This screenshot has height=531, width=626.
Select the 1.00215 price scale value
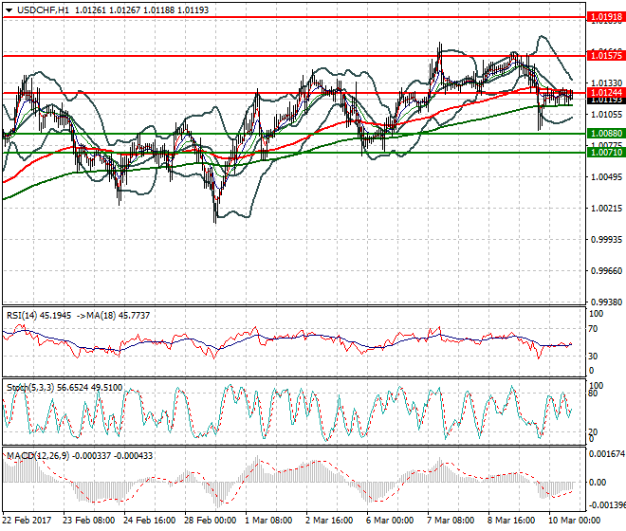pos(606,209)
